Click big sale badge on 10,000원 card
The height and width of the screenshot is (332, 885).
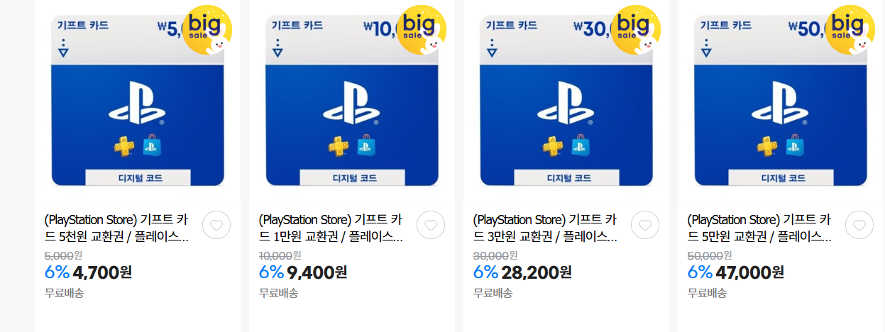[x=422, y=29]
